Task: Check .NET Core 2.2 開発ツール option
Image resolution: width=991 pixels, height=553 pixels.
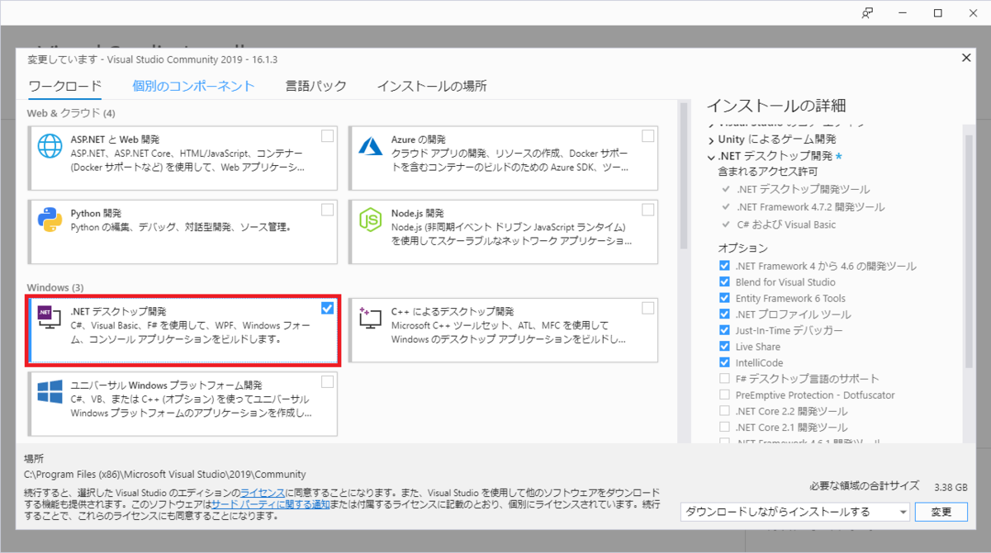Action: 724,411
